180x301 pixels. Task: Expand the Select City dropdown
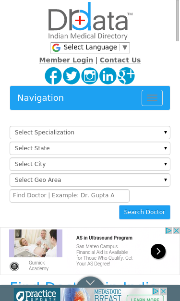(90, 164)
